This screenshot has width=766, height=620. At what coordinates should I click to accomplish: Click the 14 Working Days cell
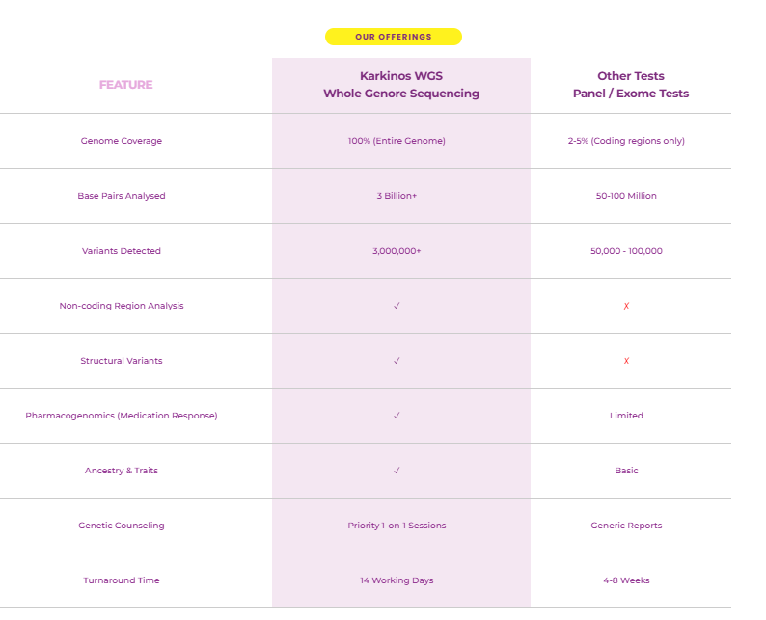[x=397, y=580]
